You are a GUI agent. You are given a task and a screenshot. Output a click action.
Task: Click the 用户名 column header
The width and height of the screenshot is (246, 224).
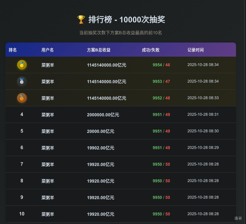tap(47, 50)
